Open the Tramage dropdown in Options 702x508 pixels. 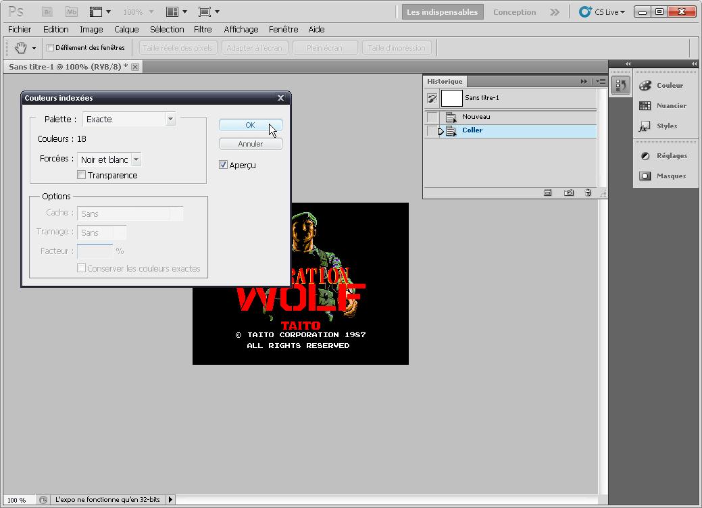(x=101, y=233)
